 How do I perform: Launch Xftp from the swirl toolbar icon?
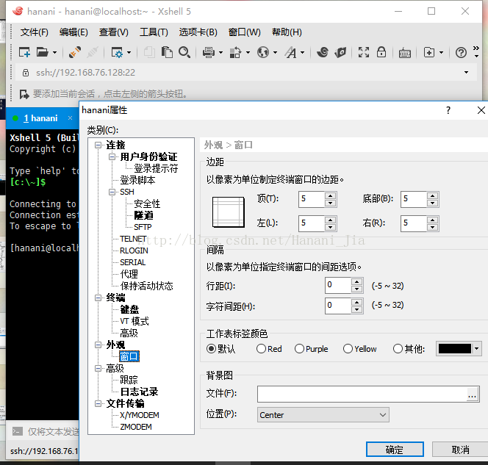(323, 52)
